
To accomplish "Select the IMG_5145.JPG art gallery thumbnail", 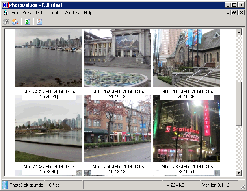I will (117, 58).
